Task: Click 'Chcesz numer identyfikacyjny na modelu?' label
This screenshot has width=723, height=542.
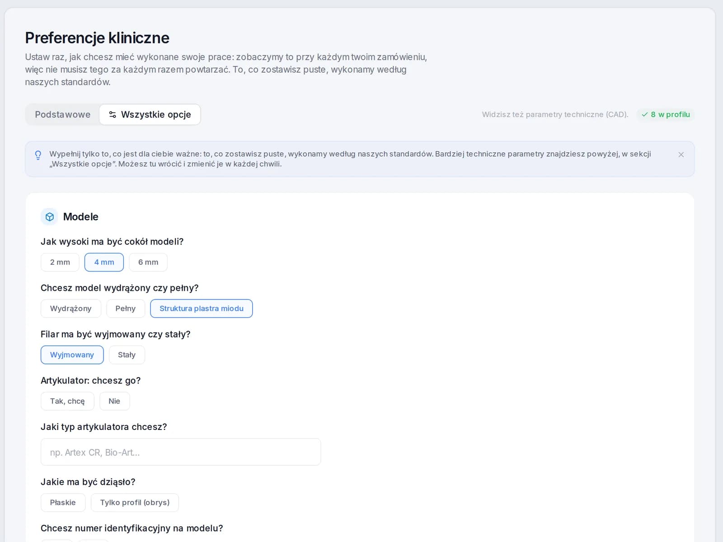Action: [132, 528]
